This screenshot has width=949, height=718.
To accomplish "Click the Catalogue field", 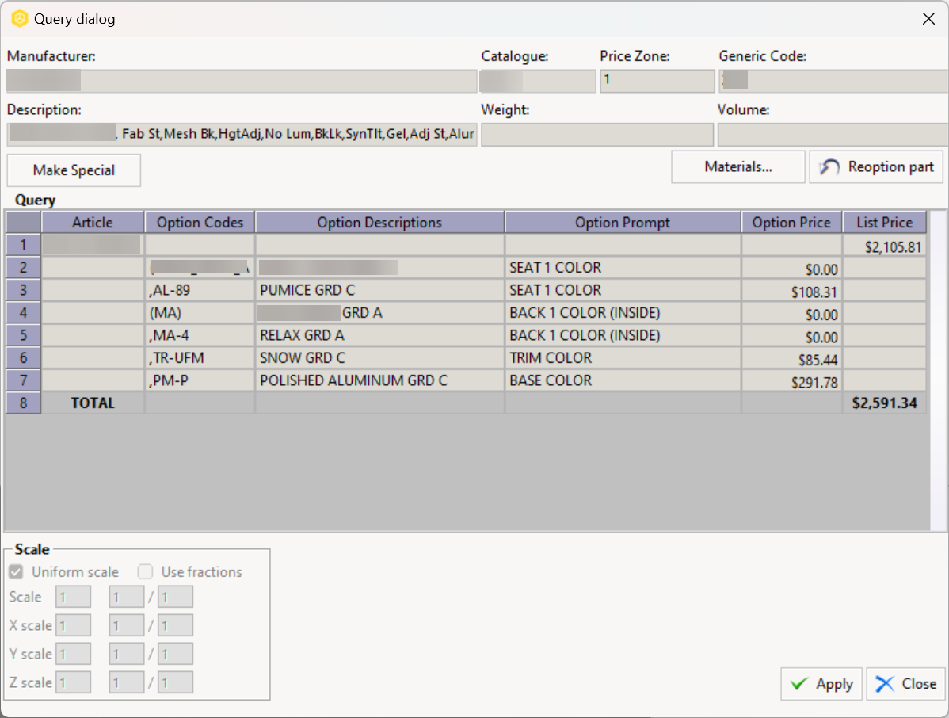I will click(537, 81).
